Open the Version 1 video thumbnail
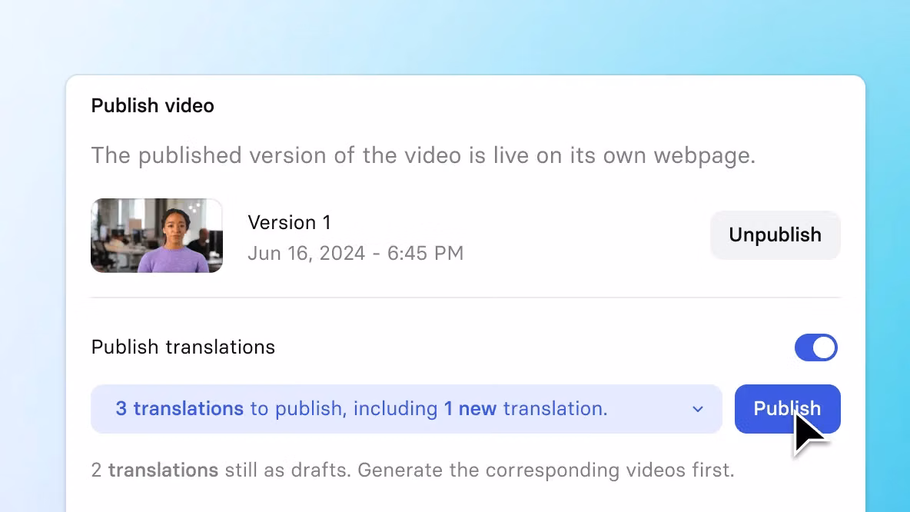 pyautogui.click(x=157, y=235)
